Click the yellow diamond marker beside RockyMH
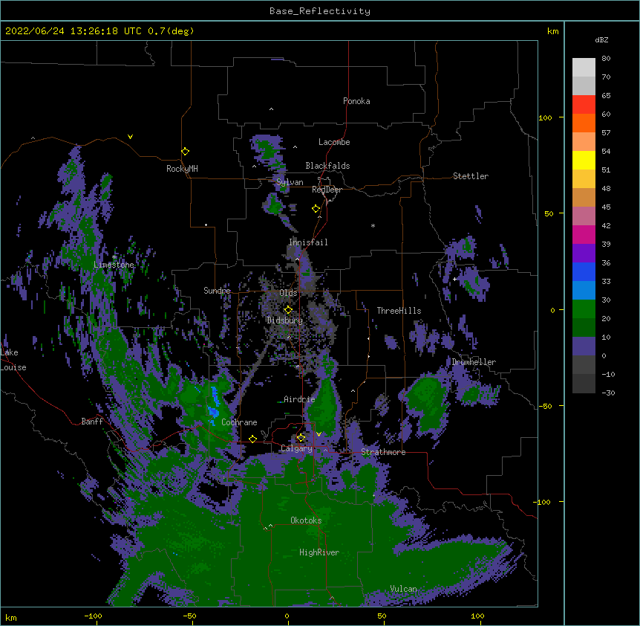Viewport: 640px width, 626px height. [185, 152]
